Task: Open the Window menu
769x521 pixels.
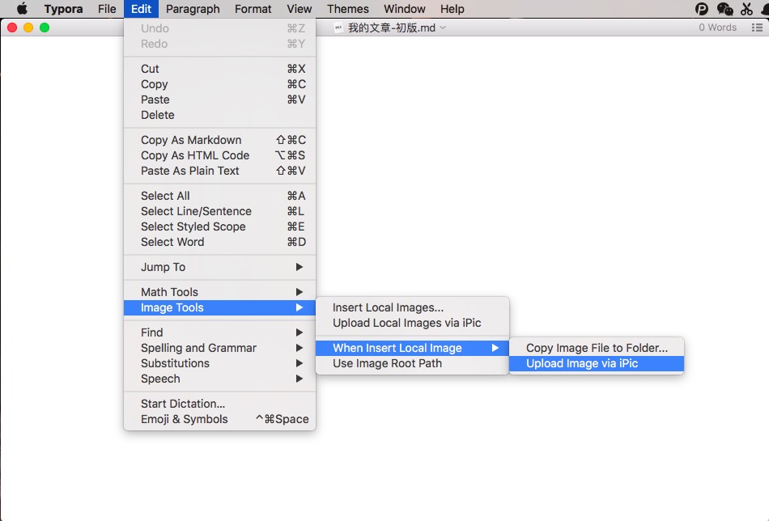Action: click(x=405, y=9)
